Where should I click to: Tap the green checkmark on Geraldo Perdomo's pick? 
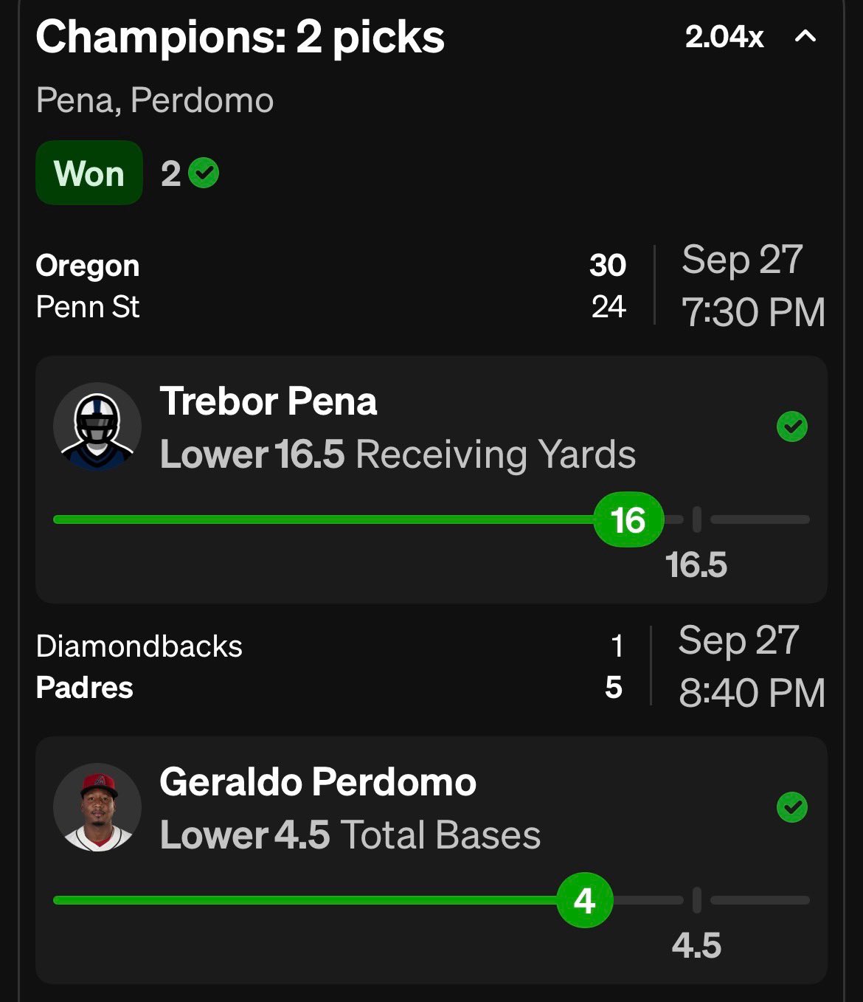coord(792,807)
